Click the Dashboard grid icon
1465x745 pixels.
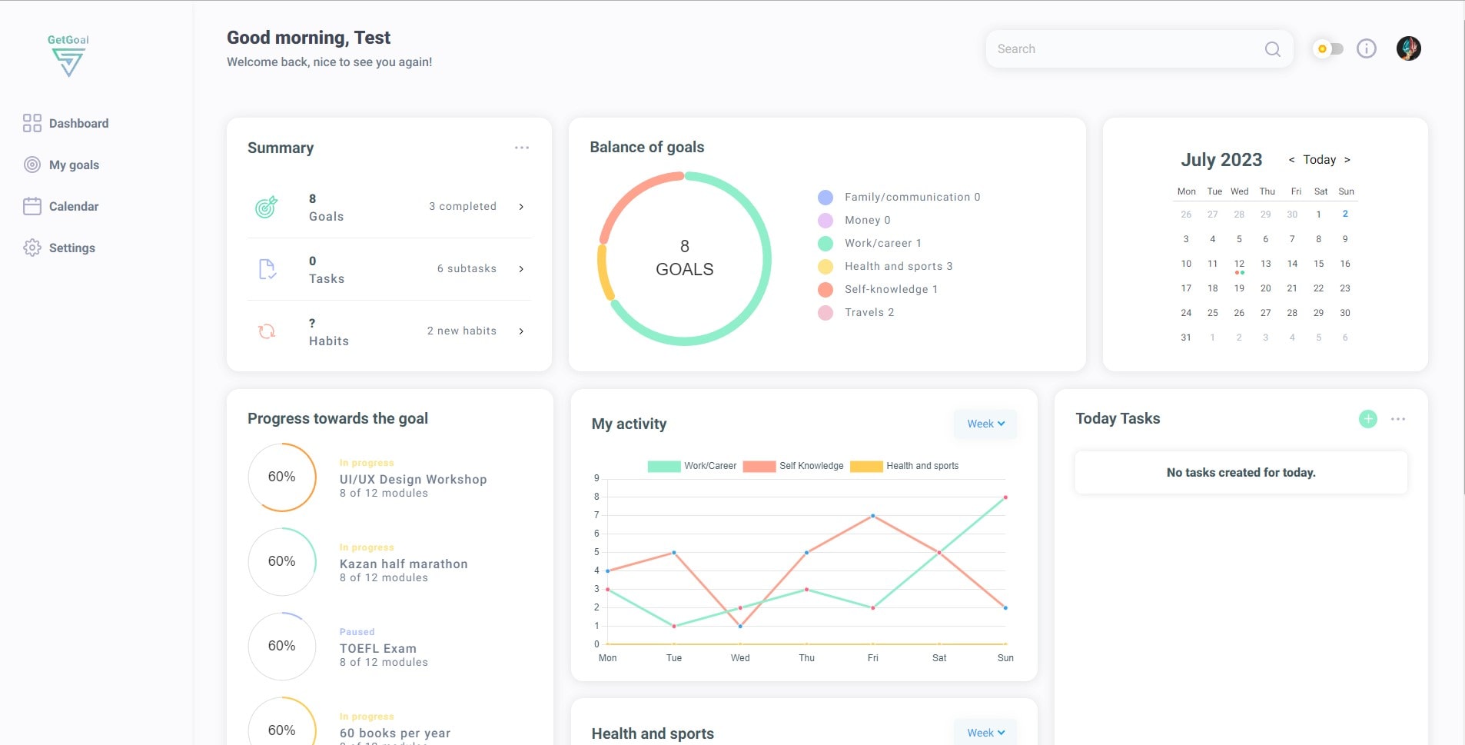coord(32,123)
